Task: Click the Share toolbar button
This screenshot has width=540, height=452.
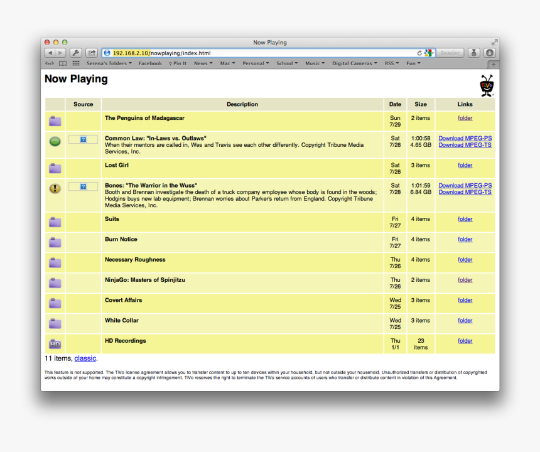Action: (x=91, y=53)
